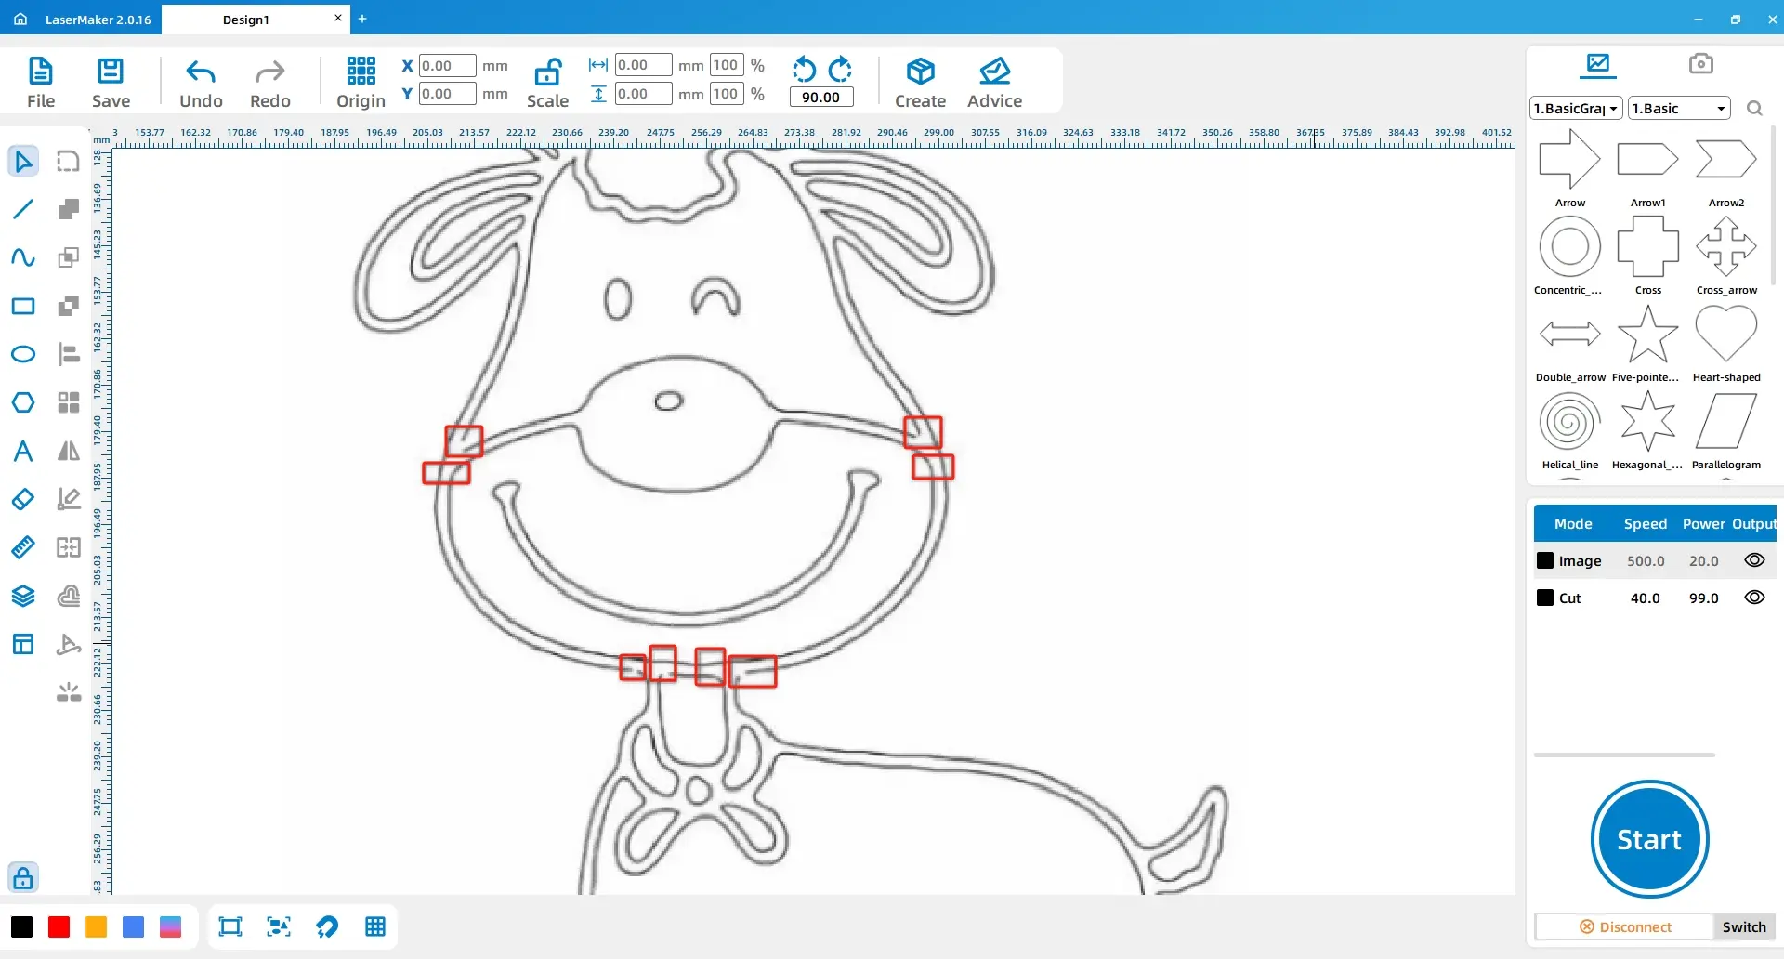
Task: Toggle the canvas lock at bottom left
Action: pyautogui.click(x=23, y=877)
